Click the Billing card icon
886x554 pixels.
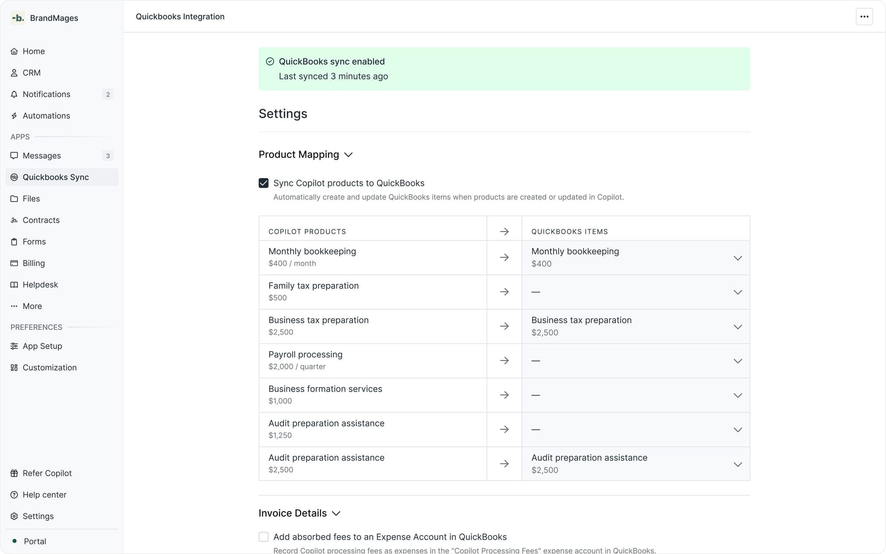[14, 263]
